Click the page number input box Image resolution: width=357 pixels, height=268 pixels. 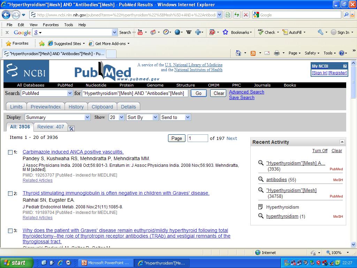tap(198, 138)
